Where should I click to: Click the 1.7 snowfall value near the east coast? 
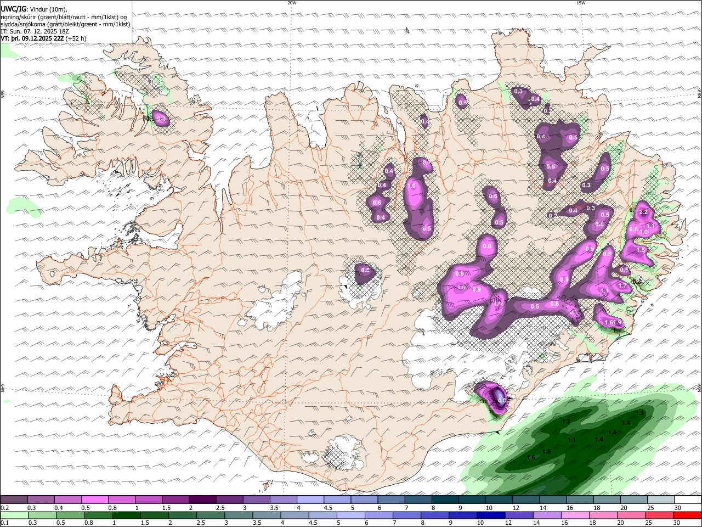tap(622, 286)
